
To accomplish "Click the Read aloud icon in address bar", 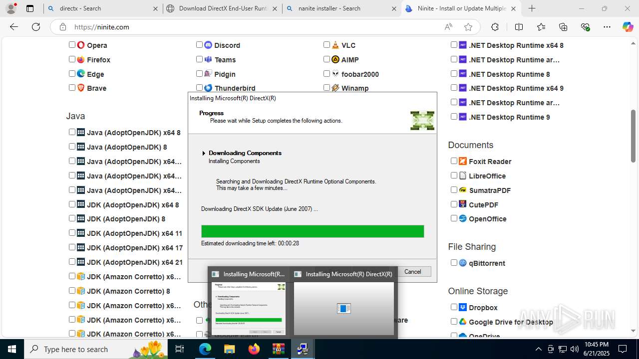I will (448, 27).
